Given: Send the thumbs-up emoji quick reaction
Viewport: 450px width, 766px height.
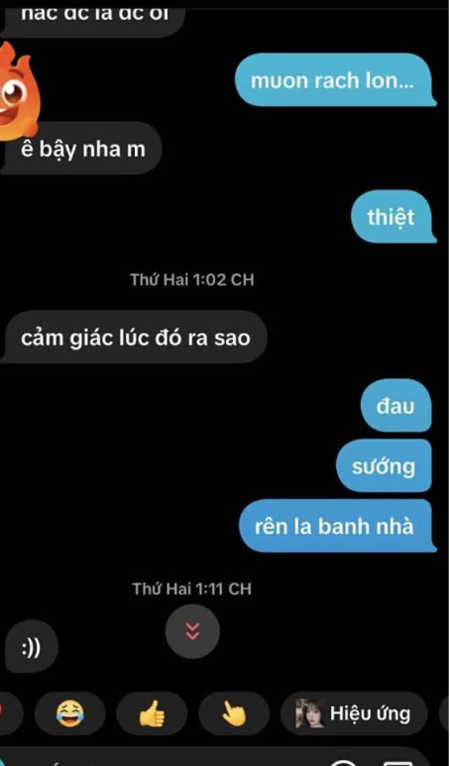Looking at the screenshot, I should pyautogui.click(x=152, y=713).
